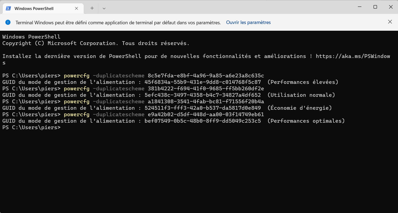
Task: Click GUID 381b4222-f694-41f0-9685-ff5bb260df2e in command
Action: [206, 88]
